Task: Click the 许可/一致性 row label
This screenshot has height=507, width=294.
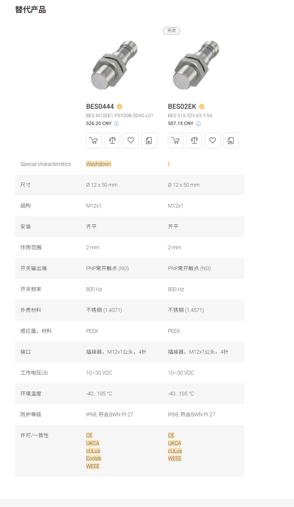Action: (35, 435)
